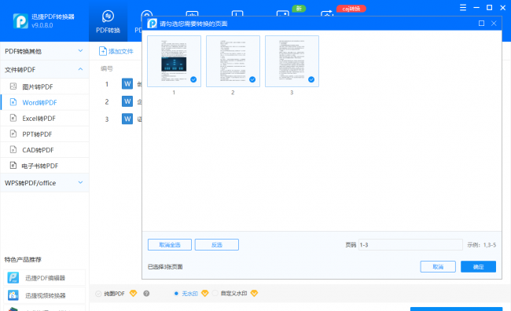Click the 添加文件 add file button

pyautogui.click(x=116, y=51)
